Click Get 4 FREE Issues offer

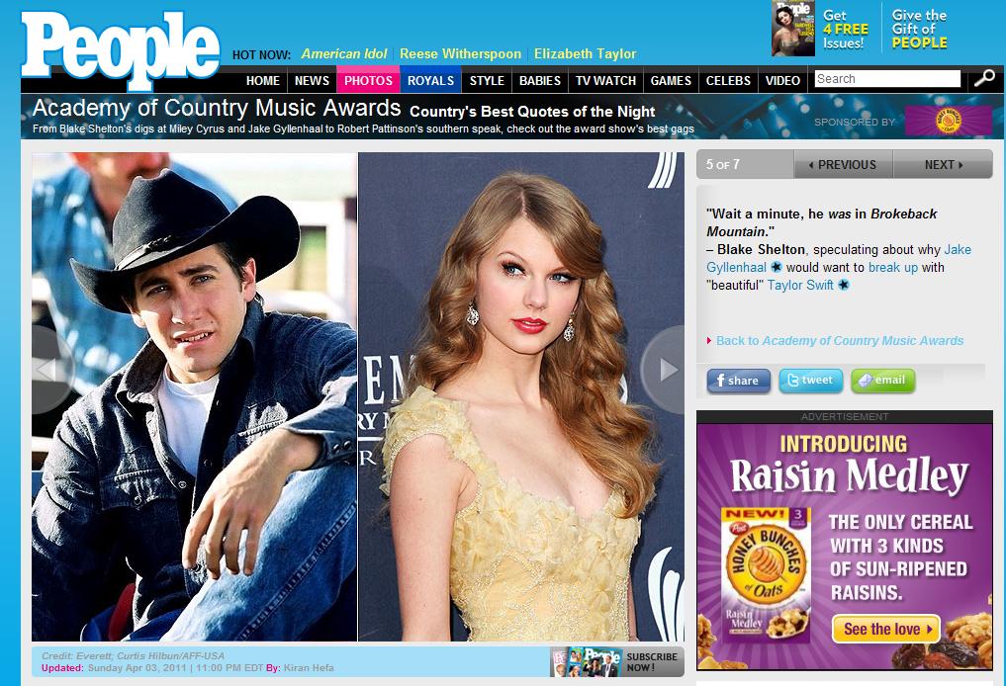point(846,30)
